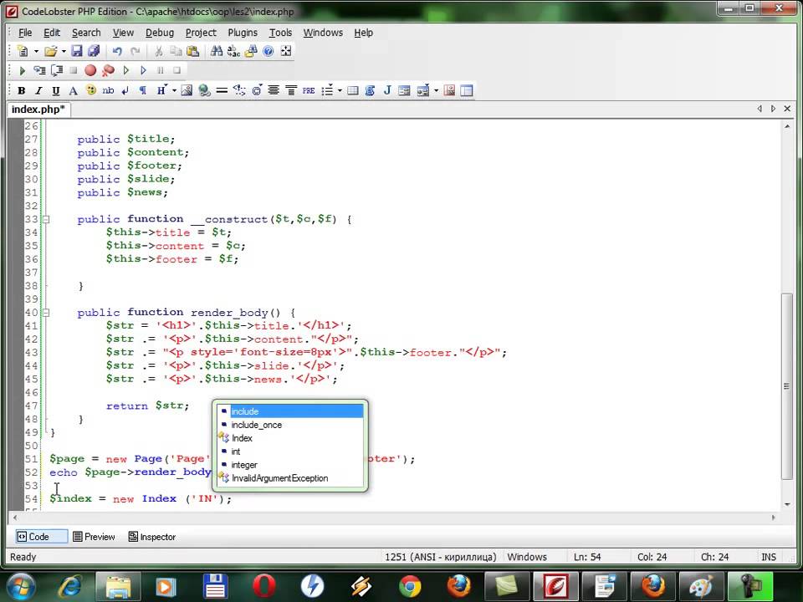Image resolution: width=803 pixels, height=602 pixels.
Task: Apply Bold formatting from HTML toolbar
Action: pos(22,91)
